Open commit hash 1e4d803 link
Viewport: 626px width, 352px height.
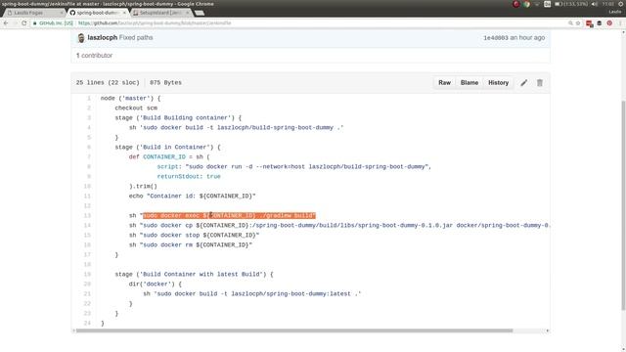[496, 38]
